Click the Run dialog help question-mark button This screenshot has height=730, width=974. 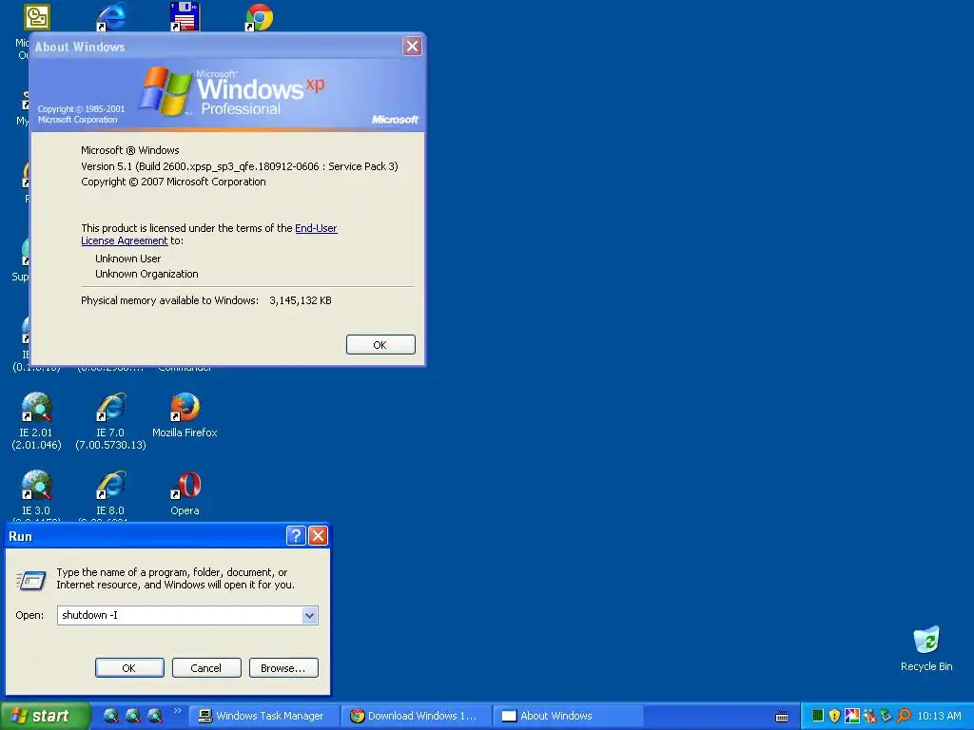[x=296, y=535]
